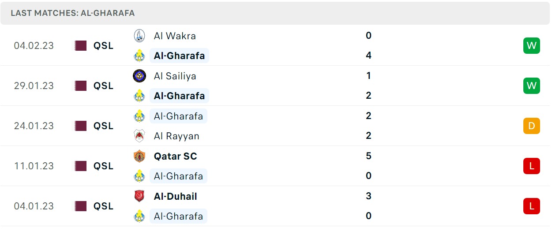The image size is (552, 235).
Task: Click green W badge for 04.02.23 match
Action: 532,45
